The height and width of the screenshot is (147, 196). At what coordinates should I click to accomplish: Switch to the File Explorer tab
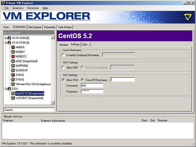tap(35, 27)
